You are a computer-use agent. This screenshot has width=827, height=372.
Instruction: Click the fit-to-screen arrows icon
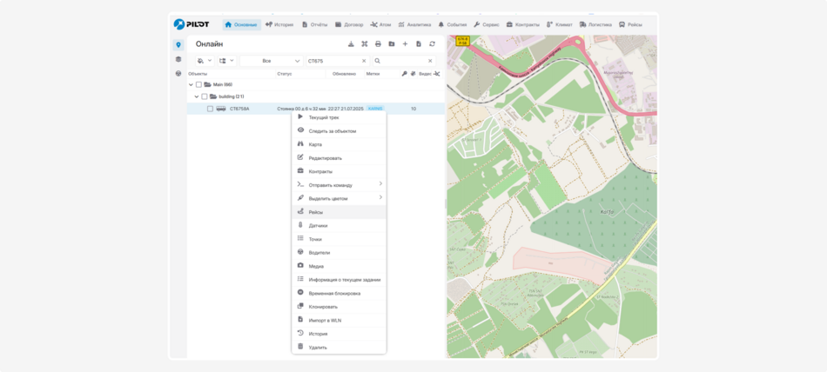[365, 43]
